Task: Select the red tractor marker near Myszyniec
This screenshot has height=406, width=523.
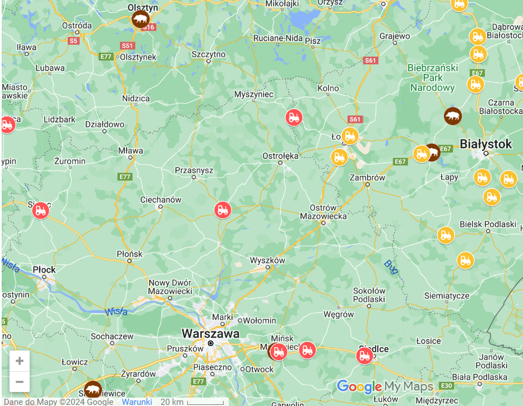Action: pyautogui.click(x=294, y=117)
